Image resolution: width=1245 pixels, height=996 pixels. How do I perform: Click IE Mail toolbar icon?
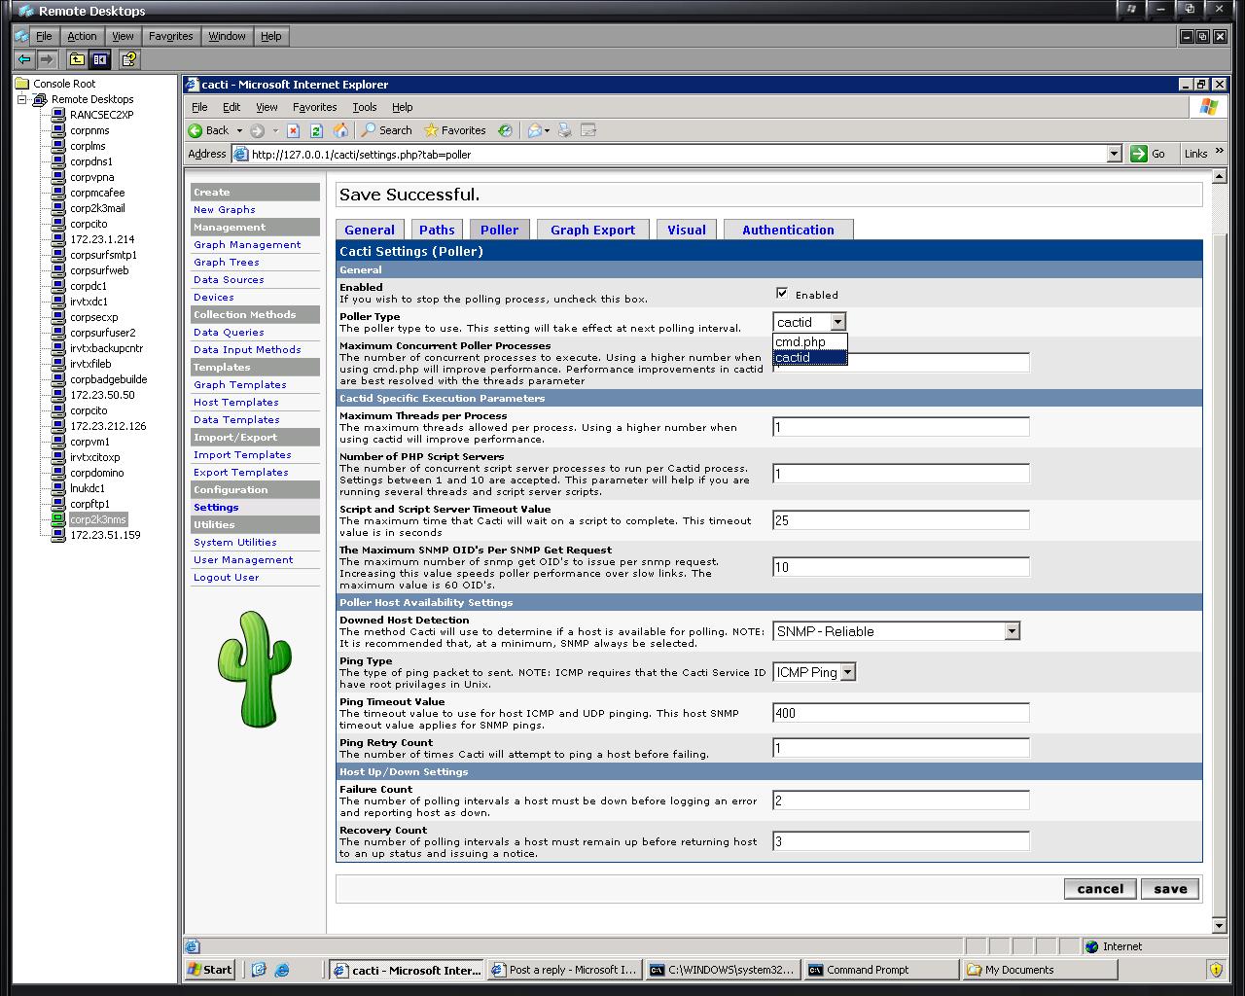pos(535,130)
